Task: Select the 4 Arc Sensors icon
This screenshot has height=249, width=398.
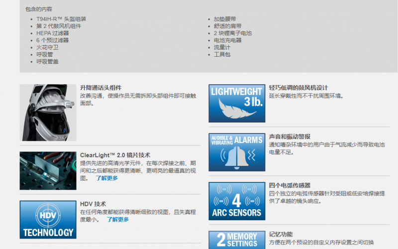Action: click(x=237, y=201)
